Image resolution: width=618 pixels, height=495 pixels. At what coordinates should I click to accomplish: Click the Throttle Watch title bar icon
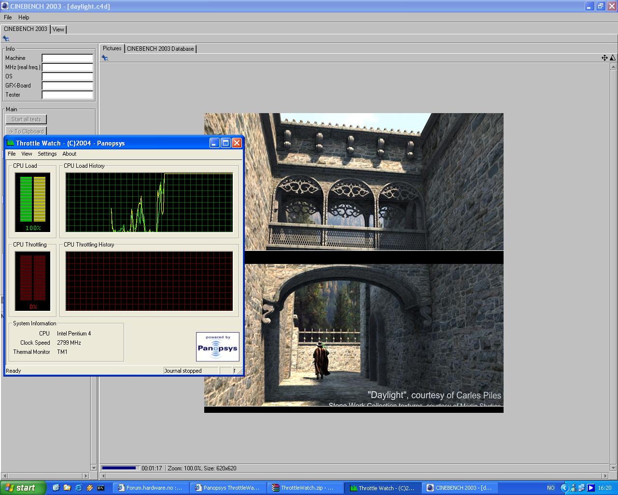pos(11,143)
